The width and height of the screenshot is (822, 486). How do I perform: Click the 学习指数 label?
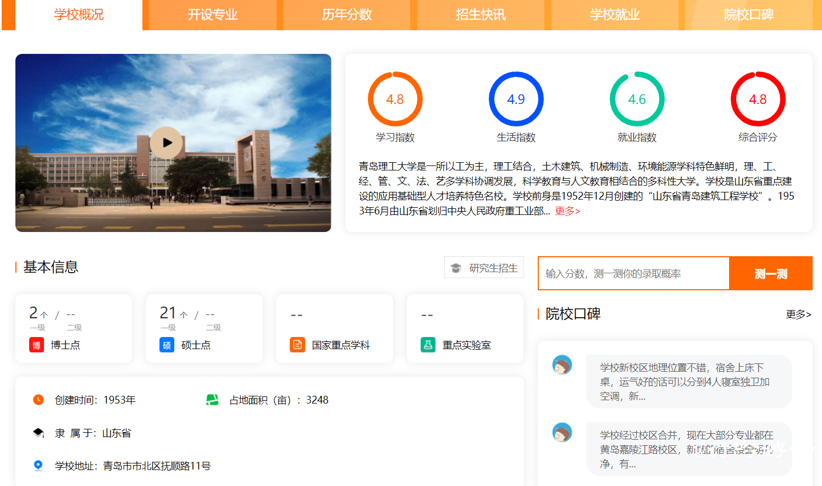(395, 137)
